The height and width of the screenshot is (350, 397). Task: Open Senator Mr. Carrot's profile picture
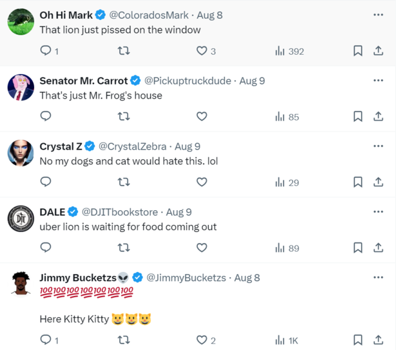coord(21,88)
